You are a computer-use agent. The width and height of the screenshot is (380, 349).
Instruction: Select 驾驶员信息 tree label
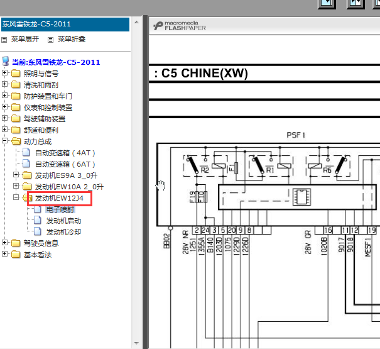tap(41, 243)
